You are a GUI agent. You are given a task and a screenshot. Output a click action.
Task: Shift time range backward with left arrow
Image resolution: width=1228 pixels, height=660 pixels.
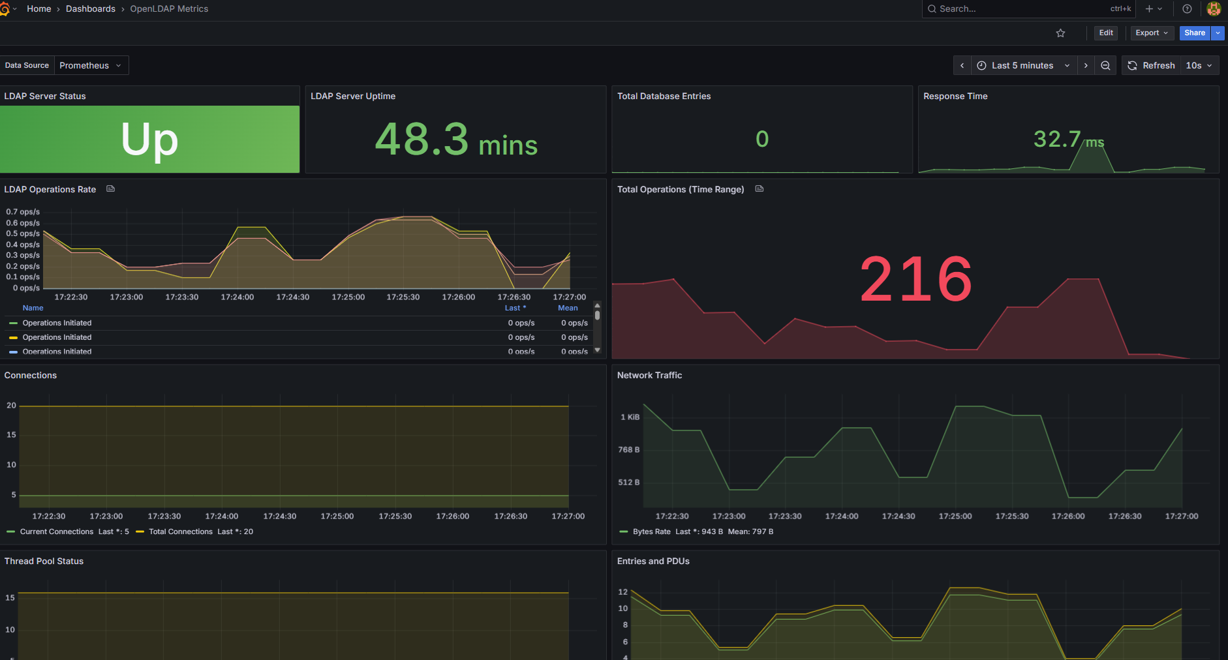pyautogui.click(x=962, y=66)
